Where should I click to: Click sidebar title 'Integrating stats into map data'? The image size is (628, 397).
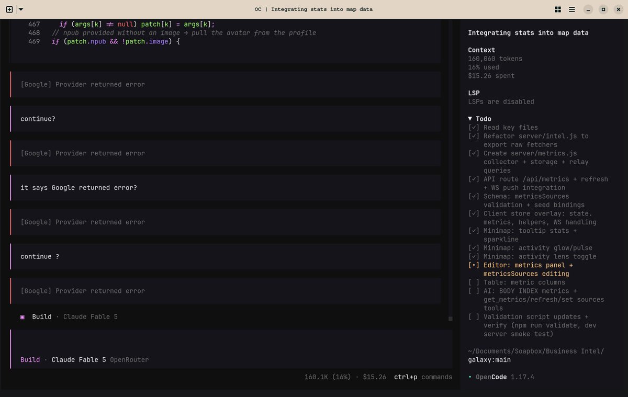point(528,33)
